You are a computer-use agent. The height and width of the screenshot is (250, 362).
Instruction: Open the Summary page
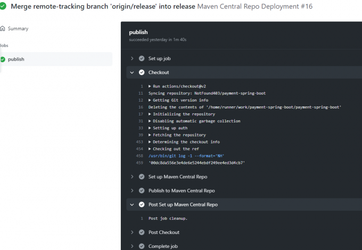(18, 28)
